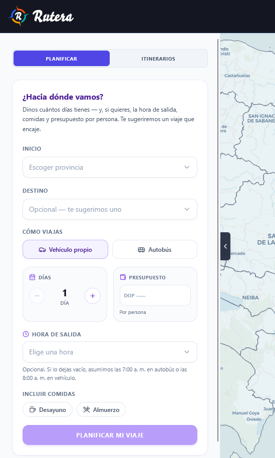Screen dimensions: 275x458
Task: Select Vehículo propio travel mode
Action: click(65, 249)
